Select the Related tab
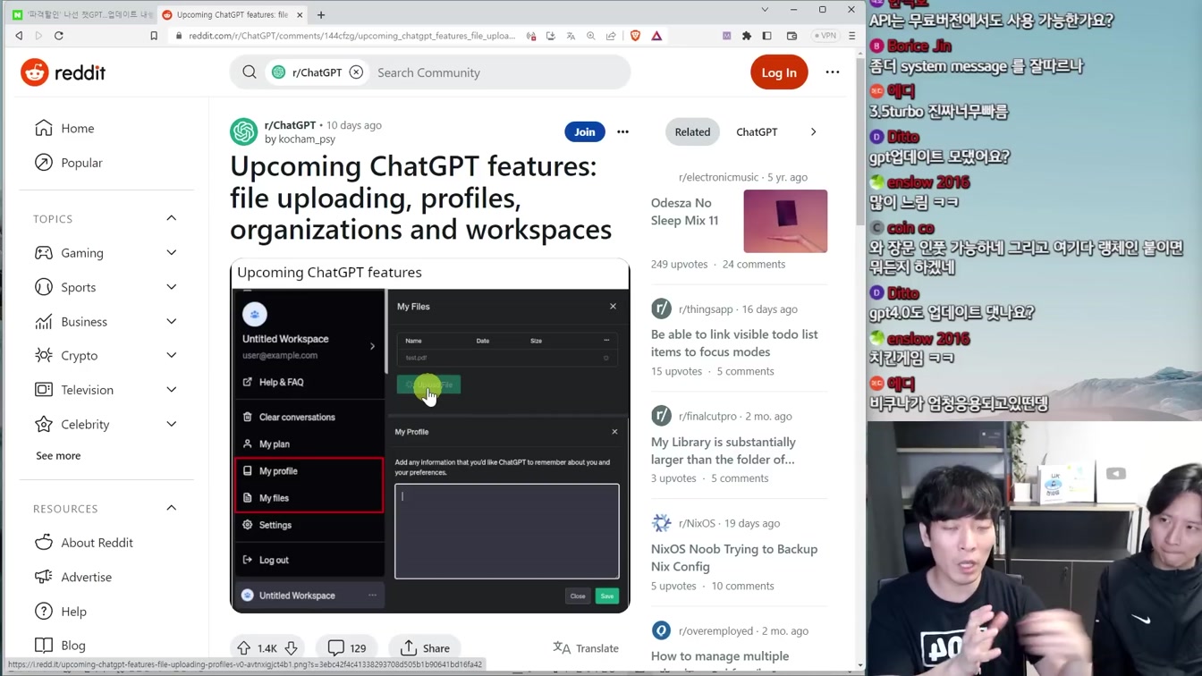Screen dimensions: 1202x676 point(692,131)
